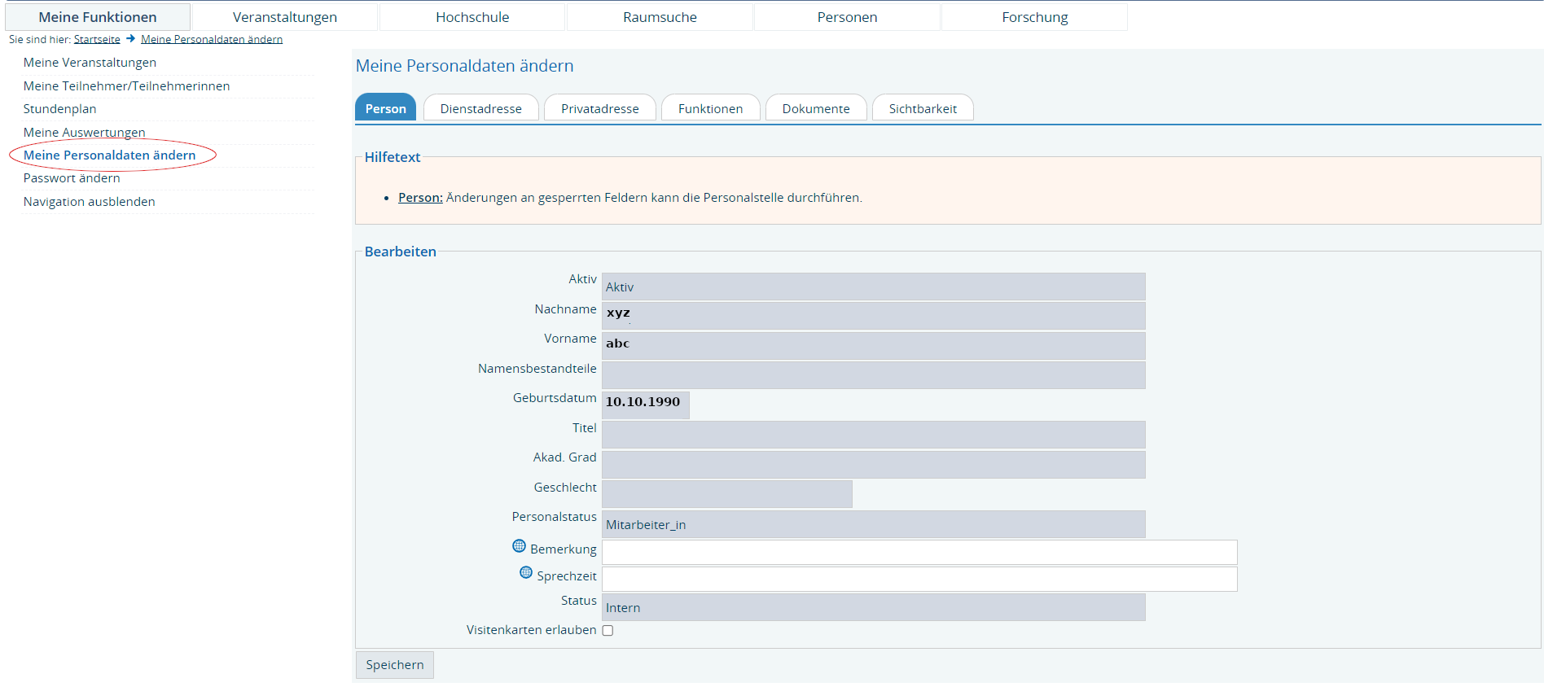Viewport: 1544px width, 687px height.
Task: Click the Vorname field showing abc
Action: 873,346
